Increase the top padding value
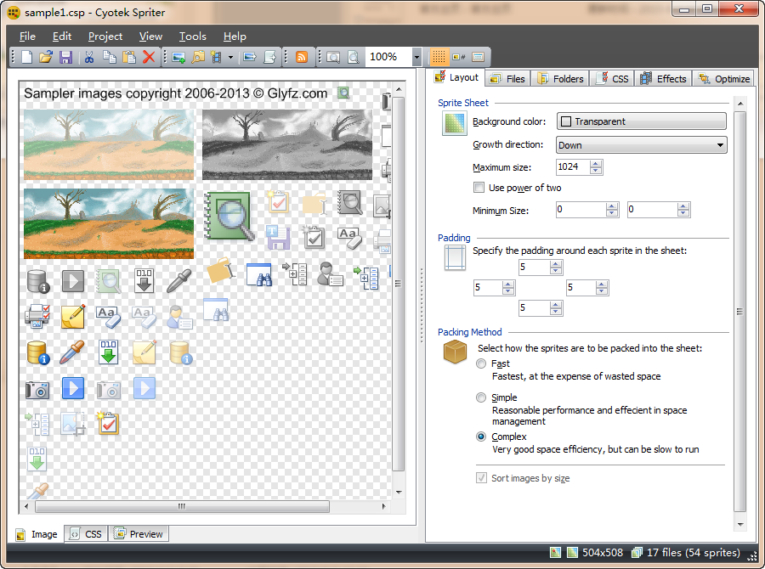The image size is (765, 569). click(556, 264)
